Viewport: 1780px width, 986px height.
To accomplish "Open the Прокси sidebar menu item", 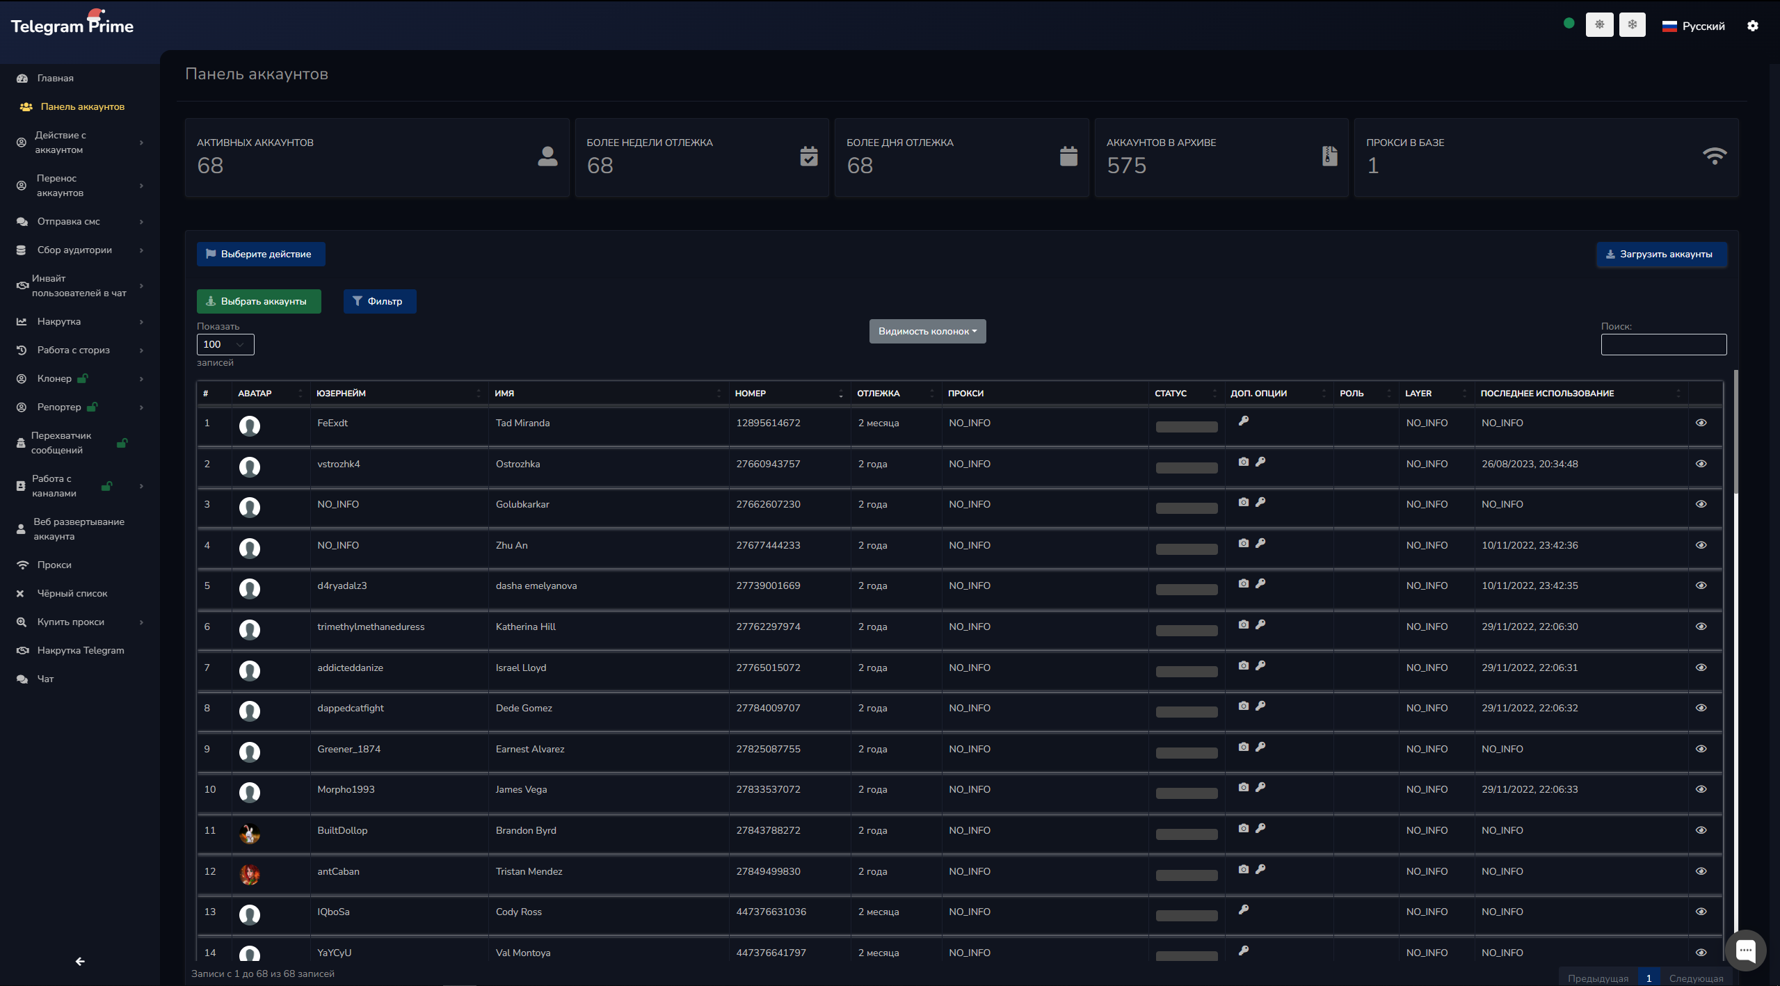I will pos(54,565).
